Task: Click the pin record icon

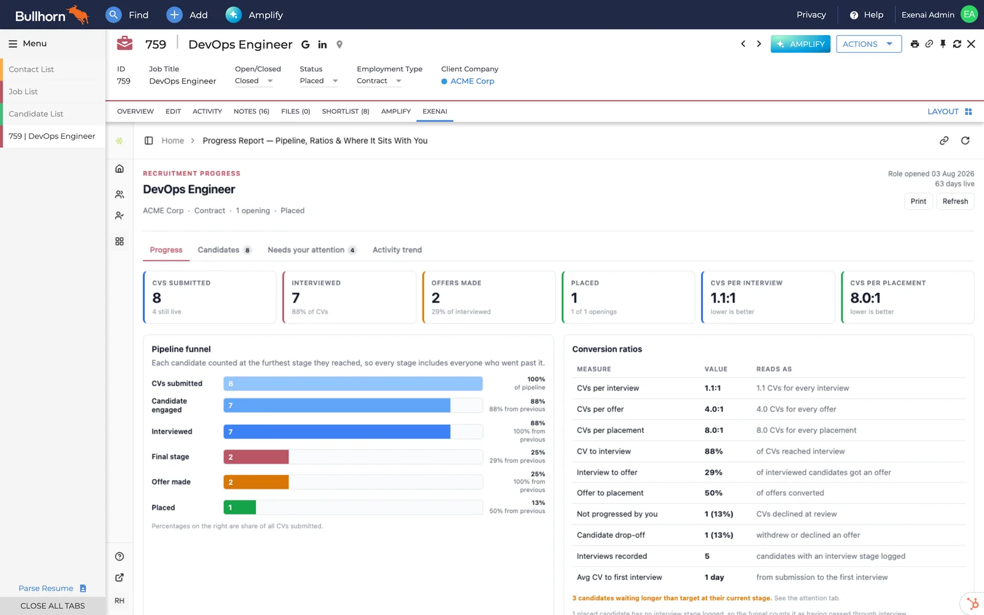Action: coord(943,44)
